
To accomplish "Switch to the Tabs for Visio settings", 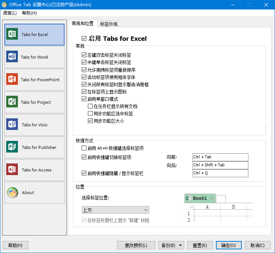I will [x=34, y=125].
